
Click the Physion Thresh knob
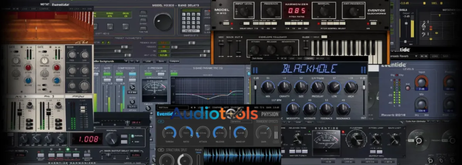[x=170, y=133]
